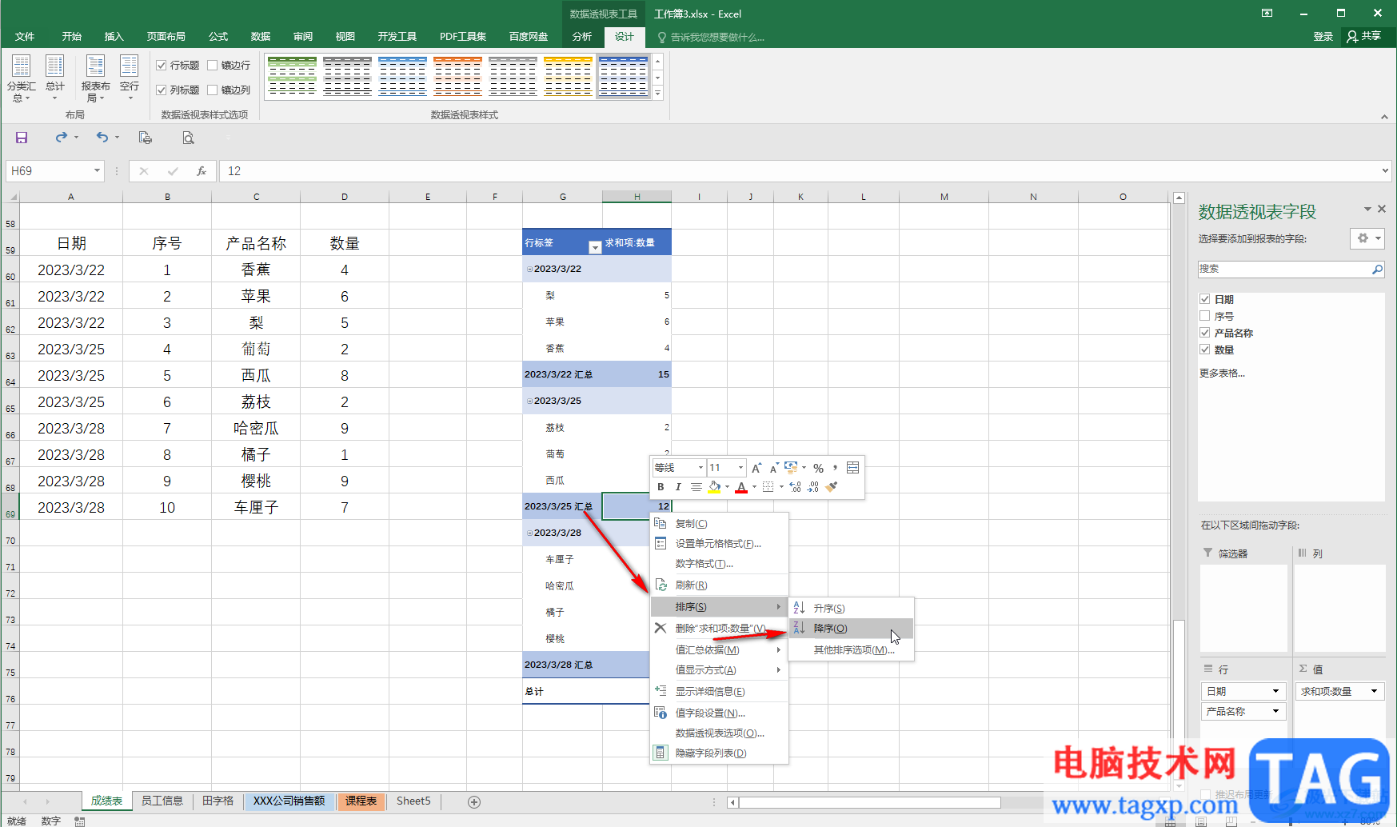Click the insert function fx icon
The width and height of the screenshot is (1397, 827).
202,171
